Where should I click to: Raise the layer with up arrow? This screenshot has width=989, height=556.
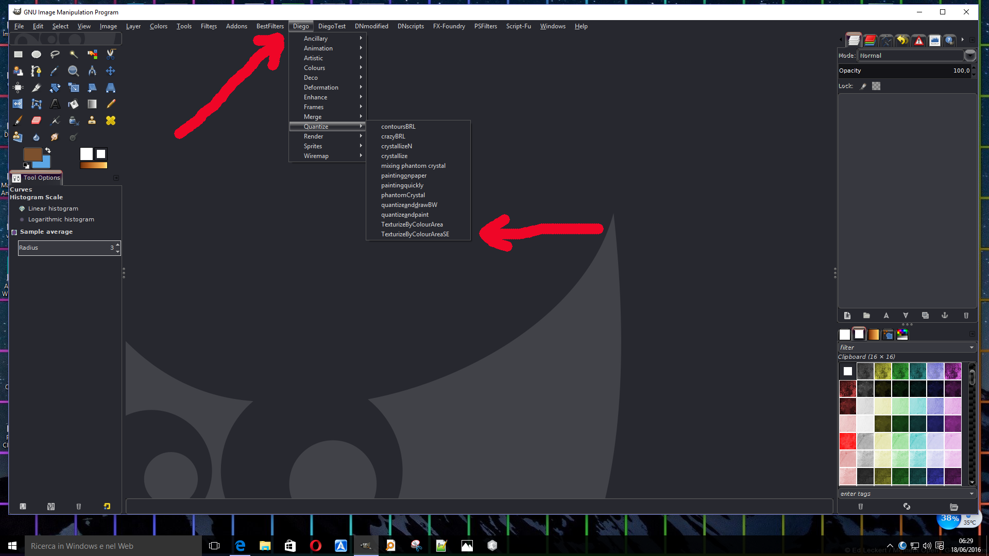[886, 316]
